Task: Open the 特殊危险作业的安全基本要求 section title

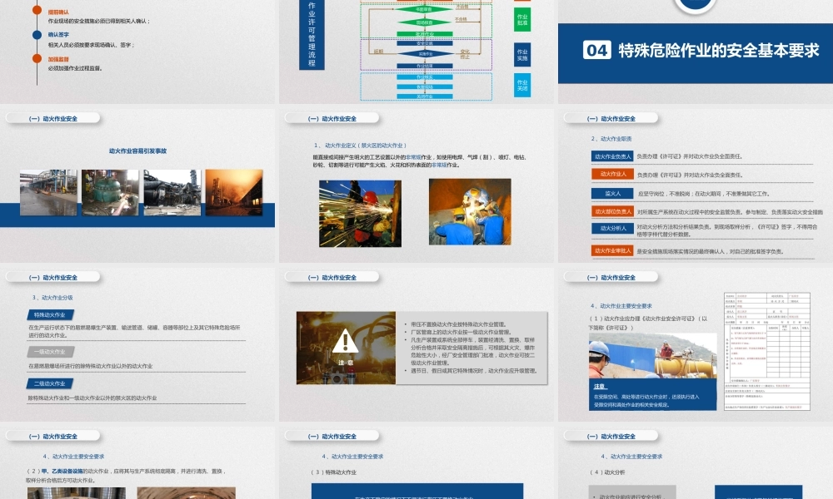Action: 718,51
